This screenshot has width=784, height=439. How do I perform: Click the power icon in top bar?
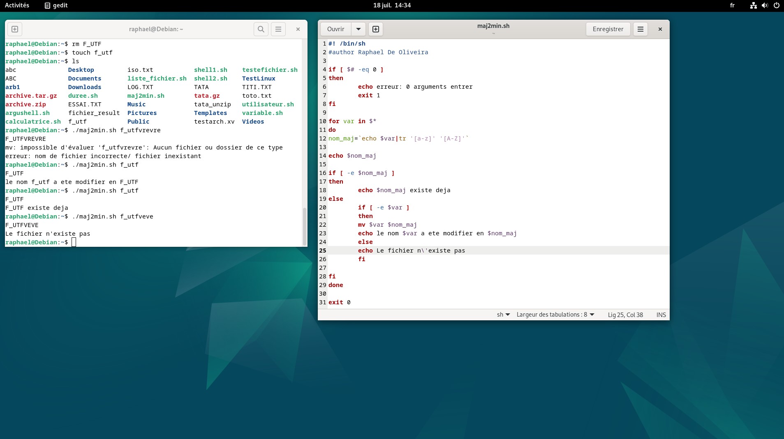coord(776,5)
